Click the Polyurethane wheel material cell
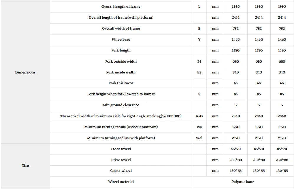The image size is (295, 189). click(x=243, y=182)
